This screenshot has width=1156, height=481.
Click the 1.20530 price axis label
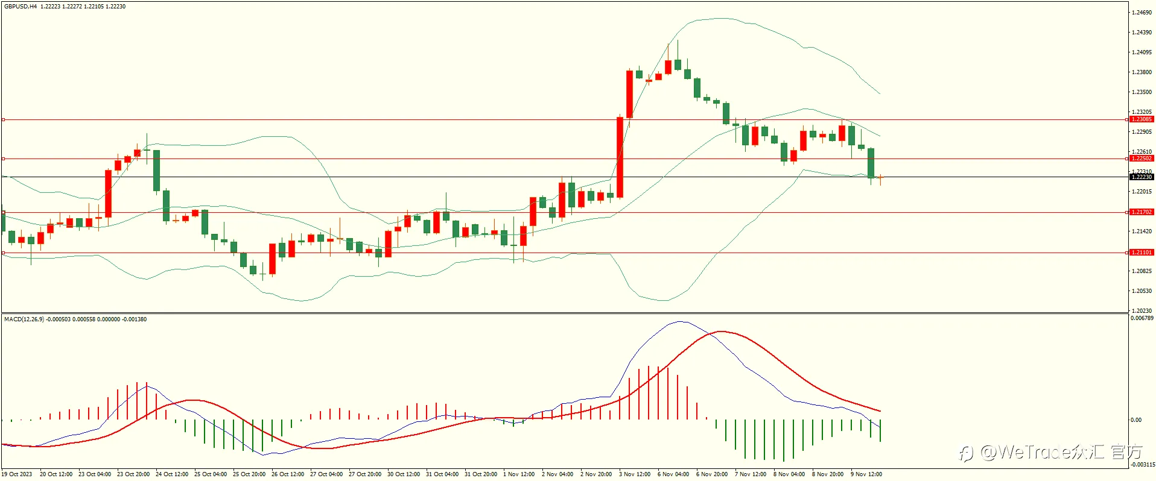[1142, 291]
